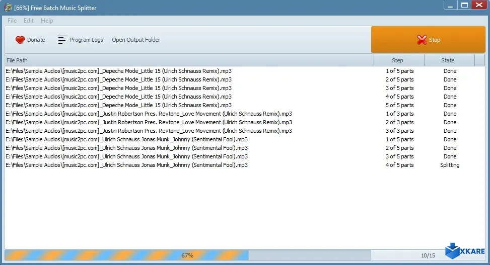Click Done state for Depeche Mode 1 of 5
This screenshot has height=265, width=490.
pos(450,71)
